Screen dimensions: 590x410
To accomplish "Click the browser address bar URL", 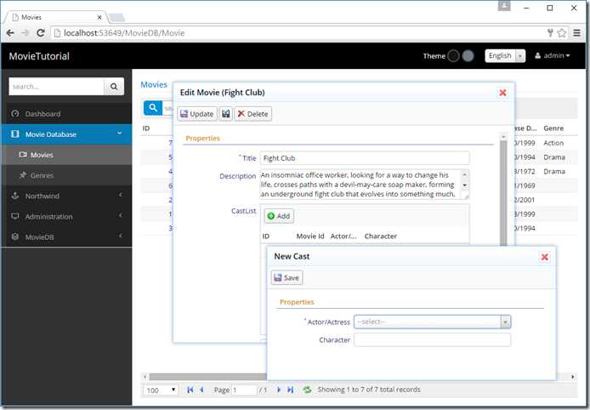I will 124,33.
